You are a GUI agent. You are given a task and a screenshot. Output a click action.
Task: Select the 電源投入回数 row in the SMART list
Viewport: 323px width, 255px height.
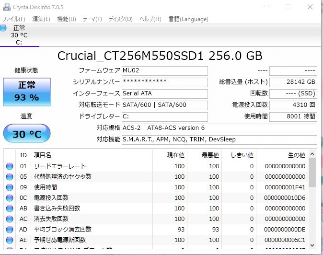coord(156,198)
